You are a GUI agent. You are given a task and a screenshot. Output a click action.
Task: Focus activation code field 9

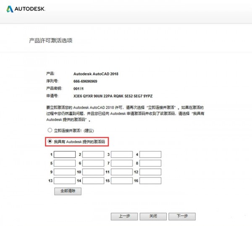(x=65, y=172)
